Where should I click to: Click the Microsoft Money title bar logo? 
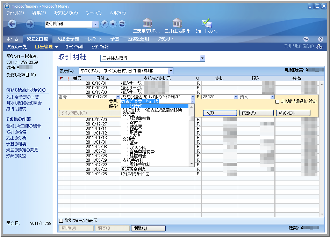click(x=7, y=6)
